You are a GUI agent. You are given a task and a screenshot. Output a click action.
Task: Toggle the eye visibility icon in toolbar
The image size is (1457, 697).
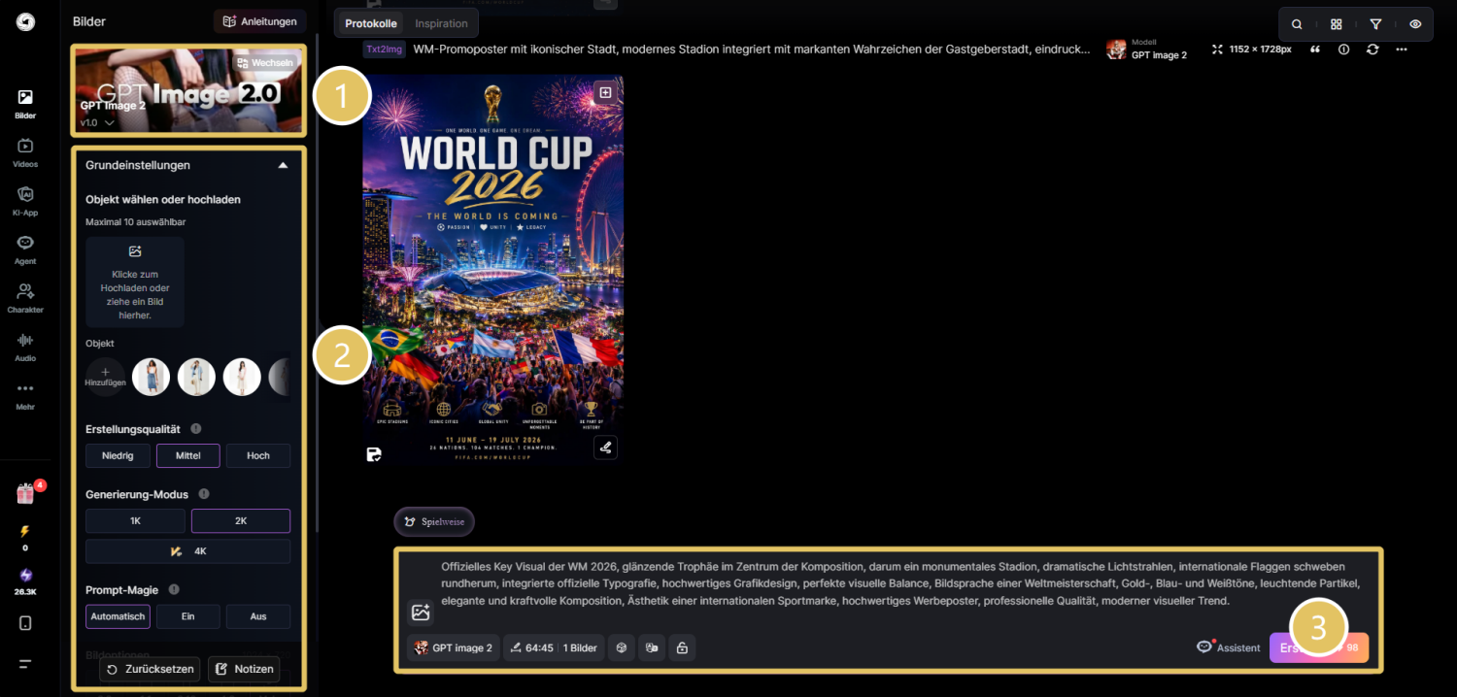[1415, 24]
